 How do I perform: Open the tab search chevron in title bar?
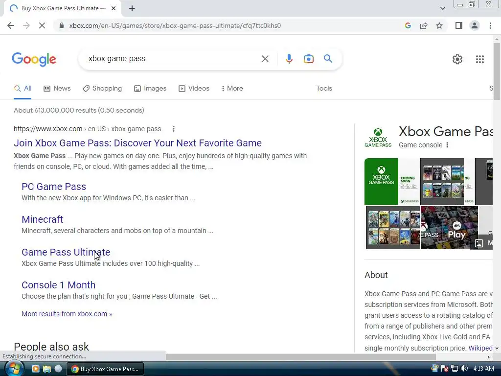click(x=442, y=8)
